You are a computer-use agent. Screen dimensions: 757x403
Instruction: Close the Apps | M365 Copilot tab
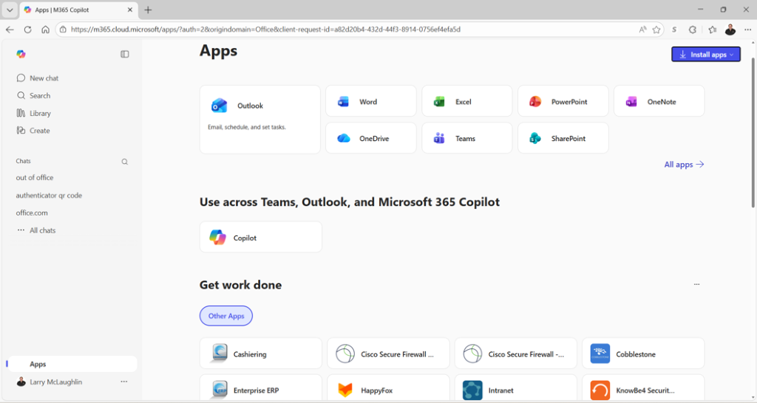point(130,10)
